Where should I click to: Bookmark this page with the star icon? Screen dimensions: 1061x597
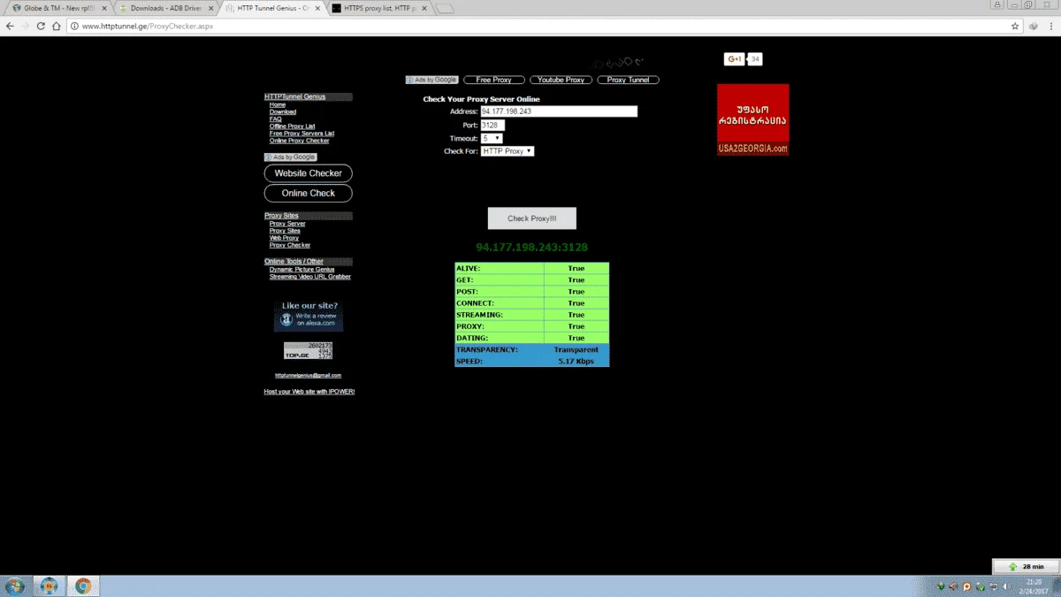(x=1015, y=27)
